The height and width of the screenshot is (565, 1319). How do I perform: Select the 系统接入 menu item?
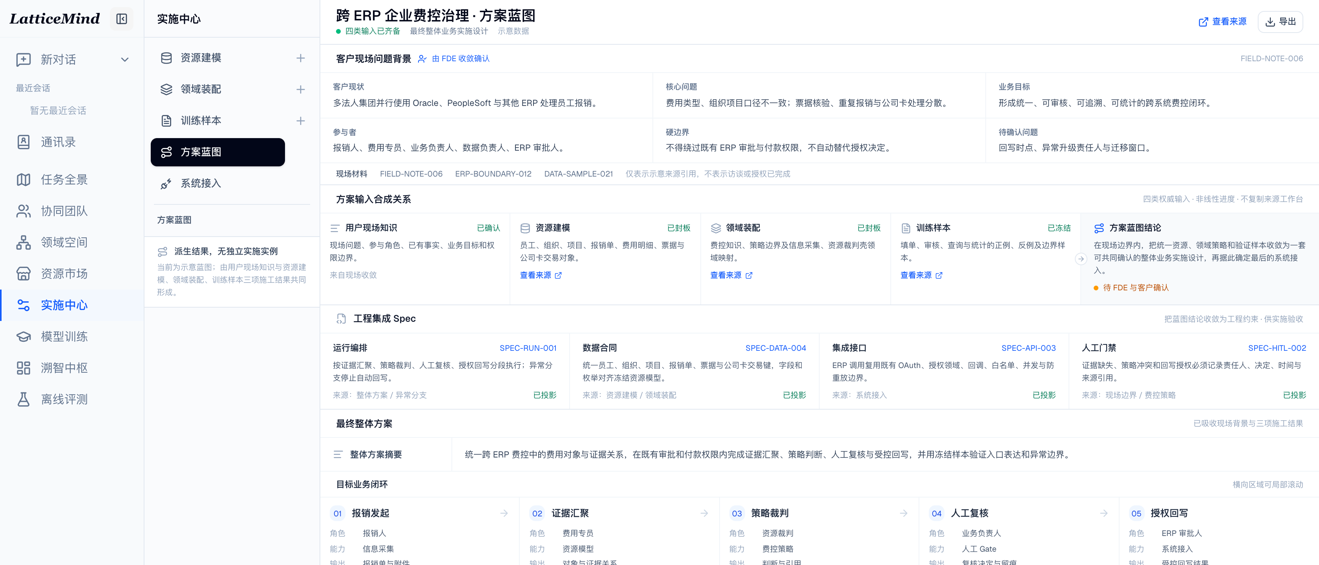coord(217,184)
